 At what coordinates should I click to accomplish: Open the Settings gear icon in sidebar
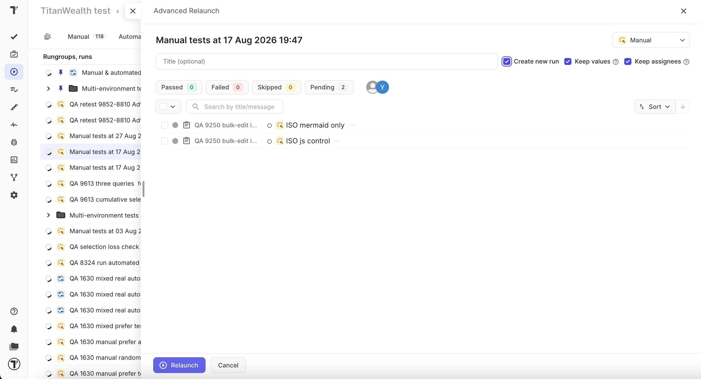[14, 195]
